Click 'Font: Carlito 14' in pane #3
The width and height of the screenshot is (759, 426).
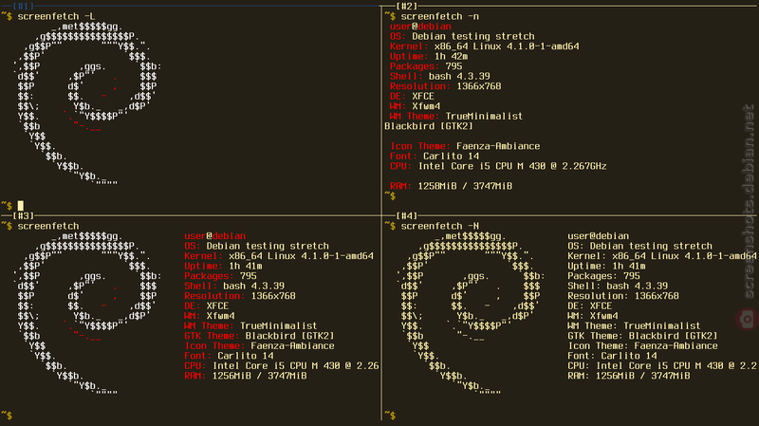[x=229, y=356]
